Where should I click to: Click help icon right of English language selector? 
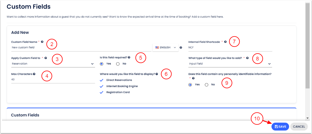click(181, 47)
